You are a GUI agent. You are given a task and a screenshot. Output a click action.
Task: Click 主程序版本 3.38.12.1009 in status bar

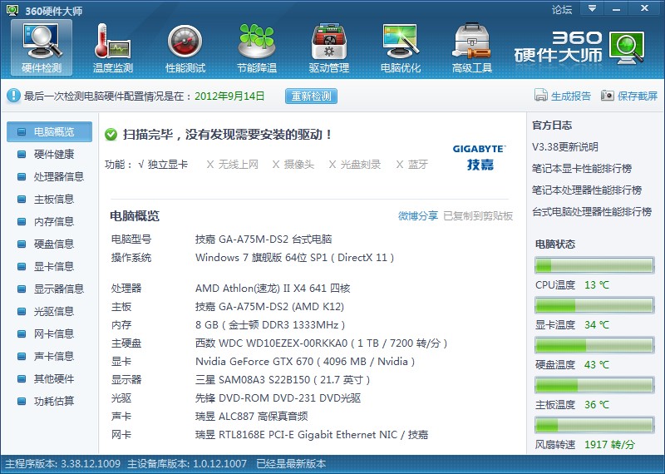63,464
